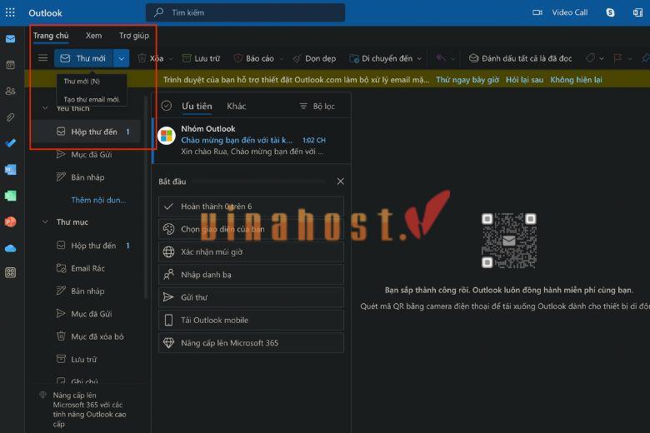Open the app launcher grid icon
This screenshot has height=433, width=650.
click(x=10, y=12)
